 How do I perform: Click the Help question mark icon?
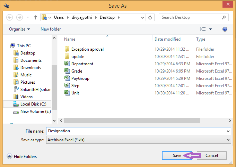pos(225,29)
